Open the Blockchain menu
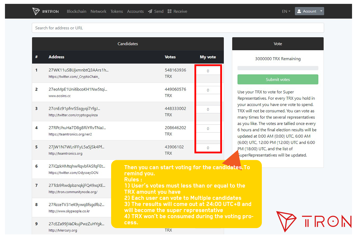 [76, 11]
